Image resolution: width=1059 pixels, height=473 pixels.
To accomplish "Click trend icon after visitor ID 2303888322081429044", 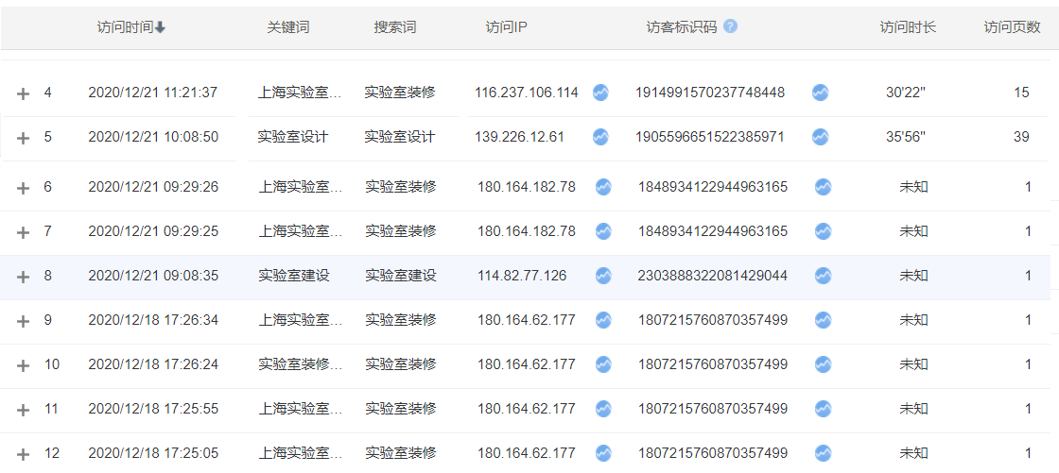I will (824, 276).
